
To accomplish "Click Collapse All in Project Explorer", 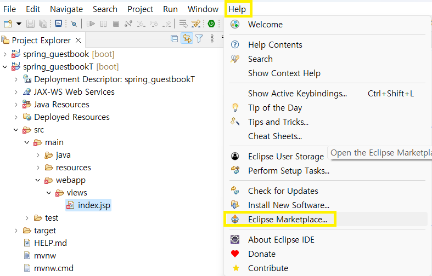I will (174, 39).
